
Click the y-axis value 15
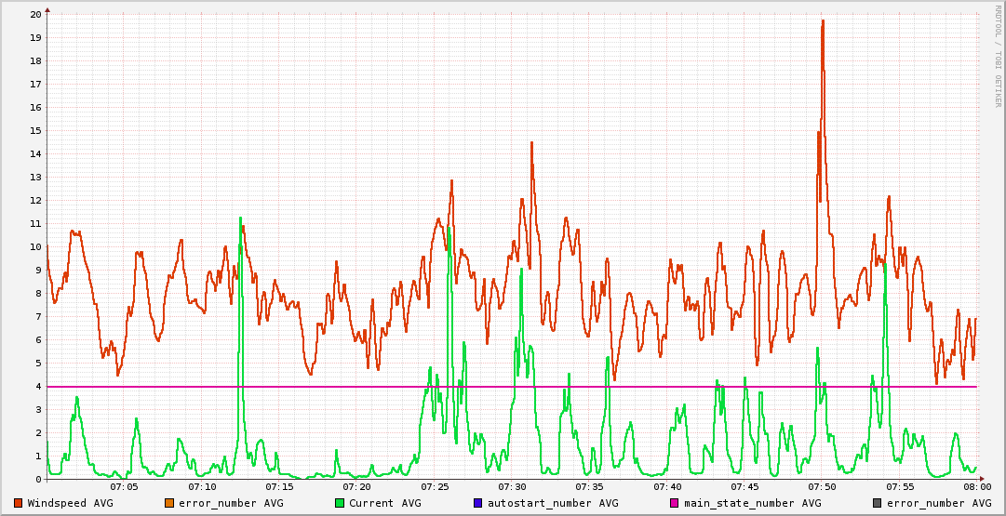(x=36, y=131)
